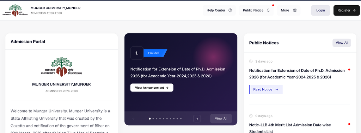
Task: Click View All in Public Notices panel
Action: 342,43
